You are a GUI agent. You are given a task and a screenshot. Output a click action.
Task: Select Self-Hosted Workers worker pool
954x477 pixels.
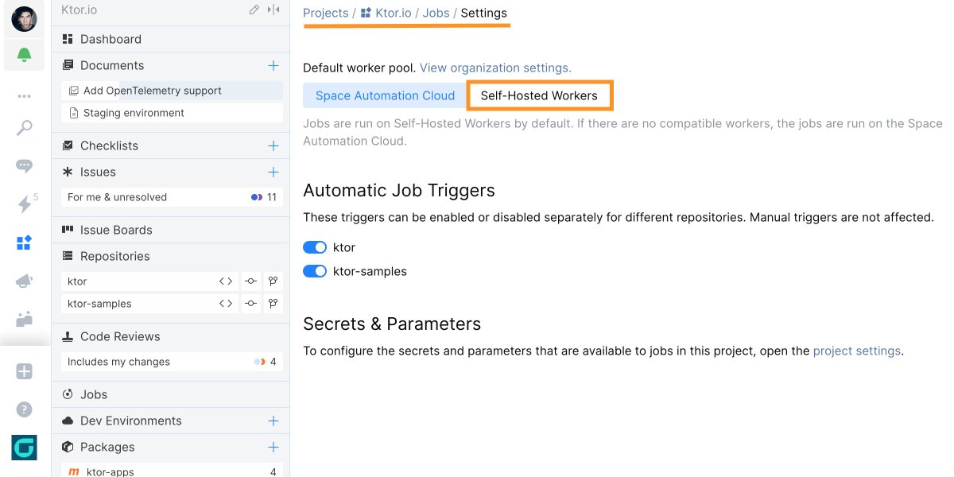point(539,95)
